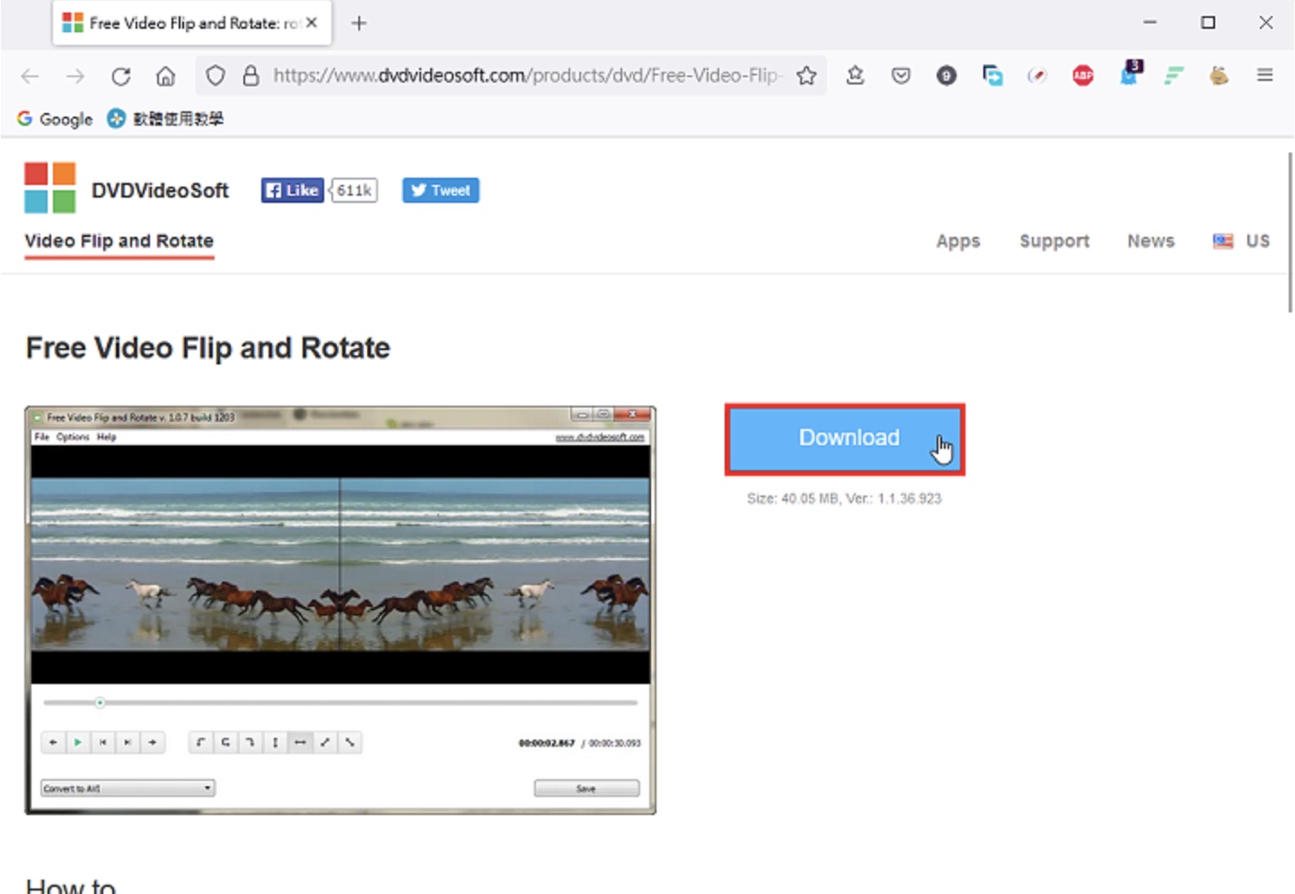Image resolution: width=1295 pixels, height=894 pixels.
Task: Click the Twitter Tweet button
Action: [441, 190]
